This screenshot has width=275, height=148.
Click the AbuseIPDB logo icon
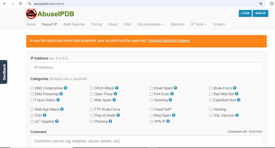pyautogui.click(x=31, y=14)
